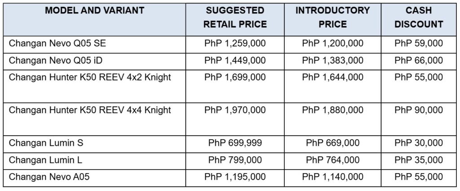Click the PhP 699,999 price cell

click(x=235, y=144)
